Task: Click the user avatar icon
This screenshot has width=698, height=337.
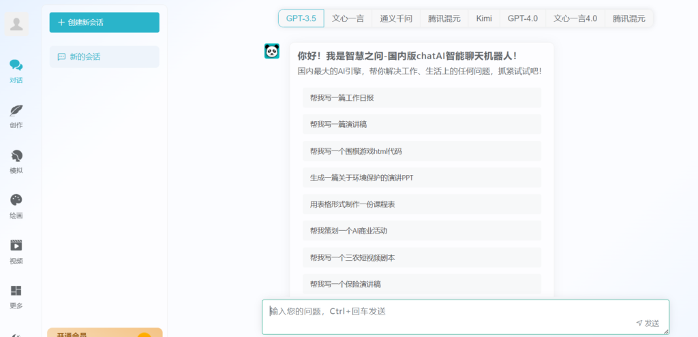Action: point(17,25)
